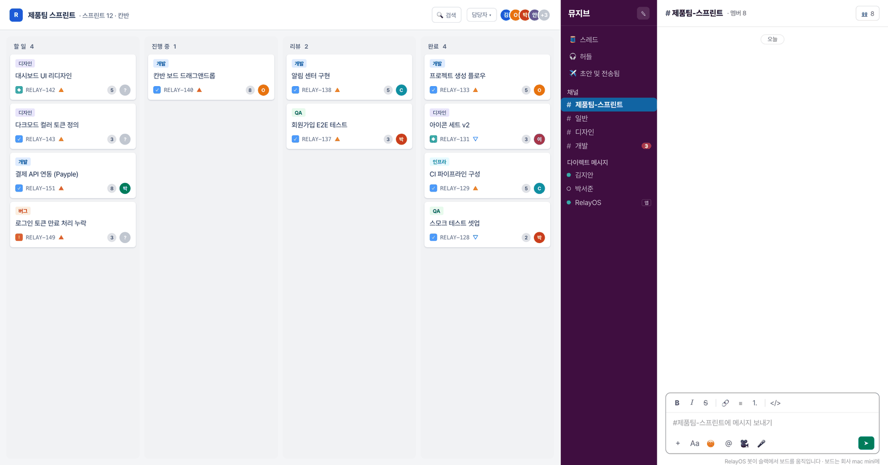Viewport: 888px width, 465px height.
Task: Send the message with the green arrow
Action: pos(866,443)
